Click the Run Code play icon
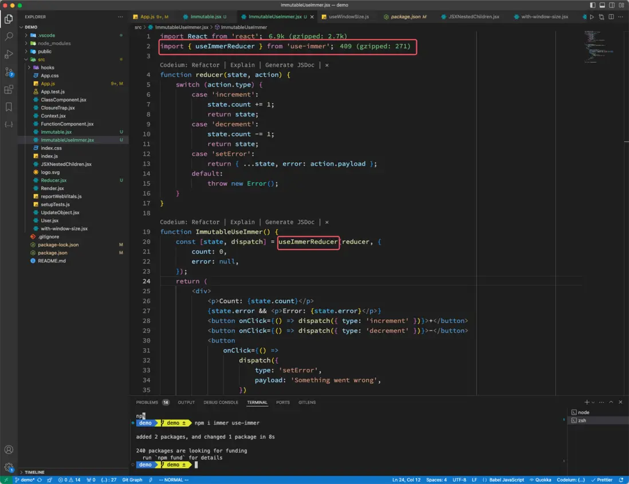Image resolution: width=629 pixels, height=484 pixels. pyautogui.click(x=592, y=17)
